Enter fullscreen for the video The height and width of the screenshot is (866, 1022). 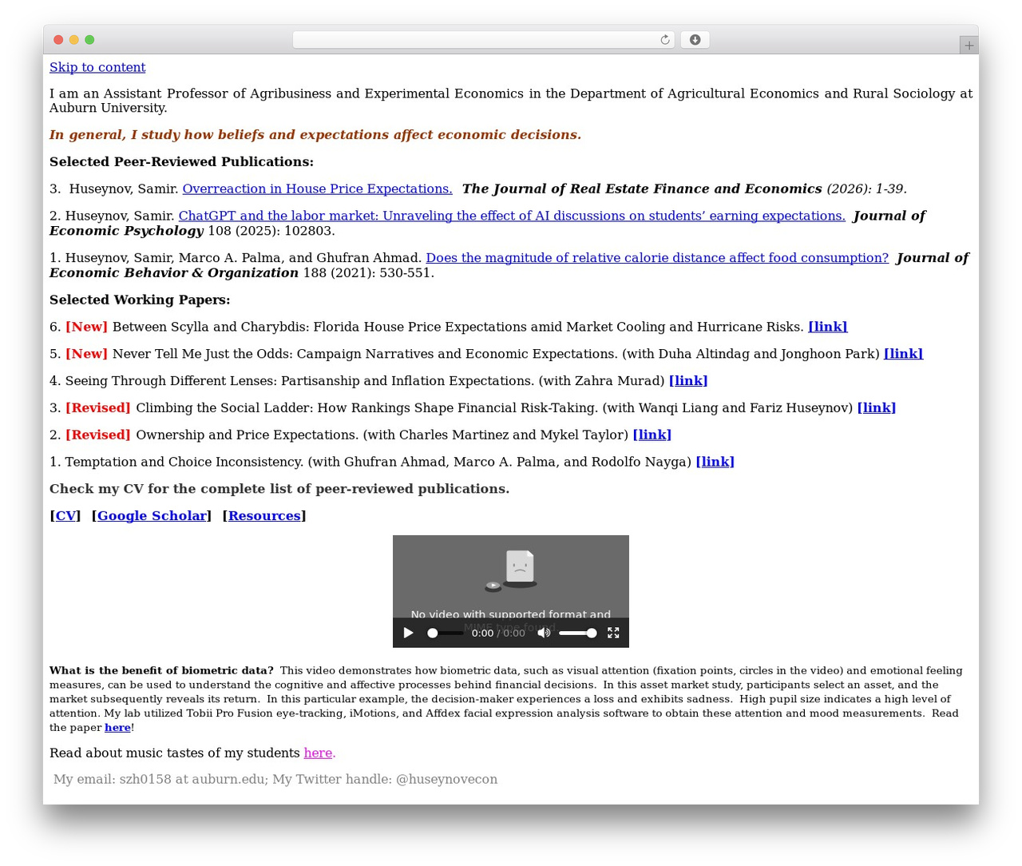pyautogui.click(x=613, y=633)
